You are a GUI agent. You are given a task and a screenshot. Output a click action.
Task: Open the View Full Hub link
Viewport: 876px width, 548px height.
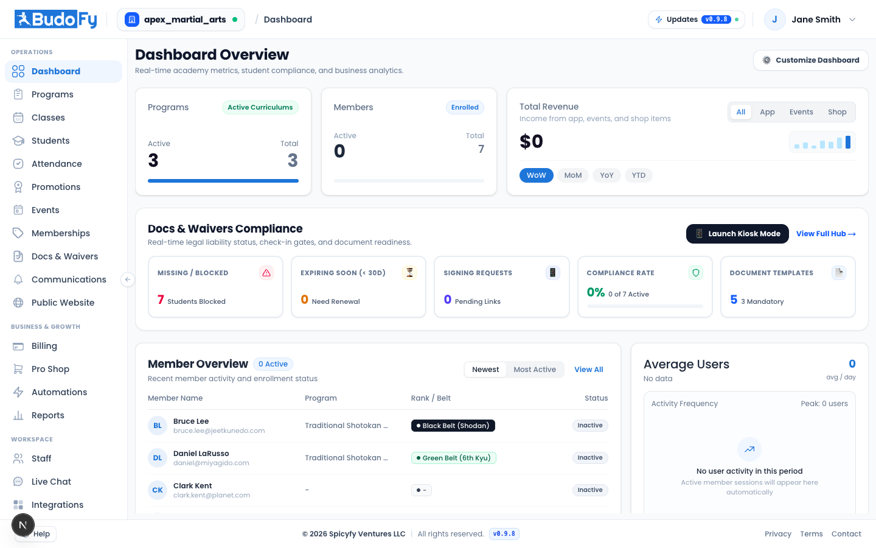click(x=826, y=234)
